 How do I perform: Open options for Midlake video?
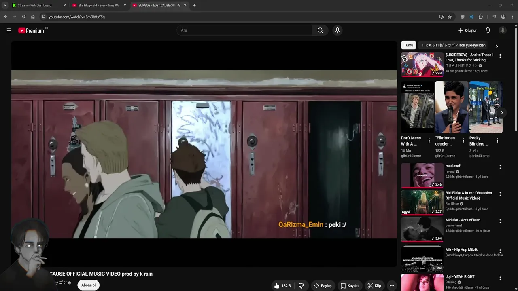click(500, 221)
